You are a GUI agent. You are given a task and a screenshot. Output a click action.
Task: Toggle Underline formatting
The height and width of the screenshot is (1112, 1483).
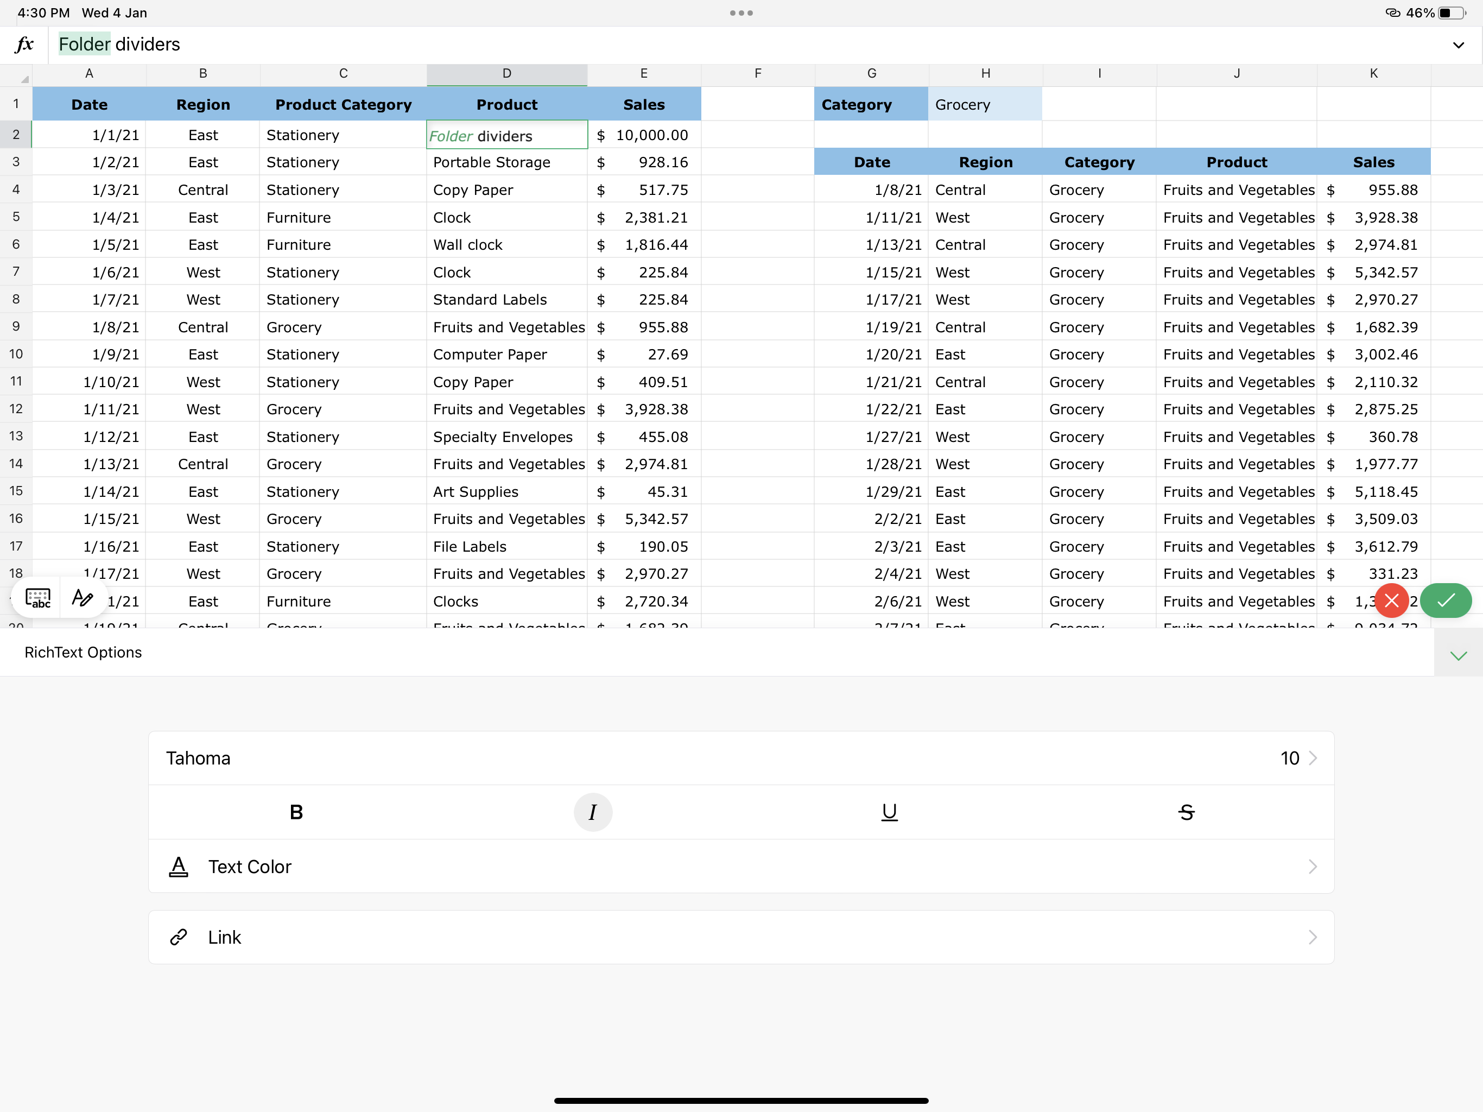click(x=889, y=812)
